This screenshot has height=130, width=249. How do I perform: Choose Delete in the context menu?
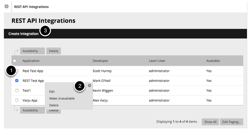54,105
